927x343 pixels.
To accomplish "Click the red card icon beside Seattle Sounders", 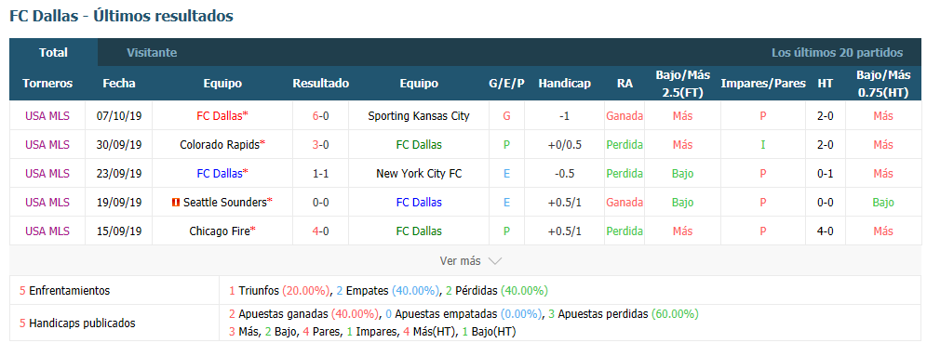I will coord(175,203).
